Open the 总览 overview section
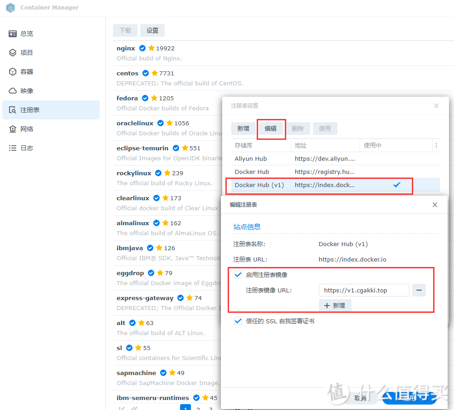The height and width of the screenshot is (410, 454). pyautogui.click(x=26, y=34)
